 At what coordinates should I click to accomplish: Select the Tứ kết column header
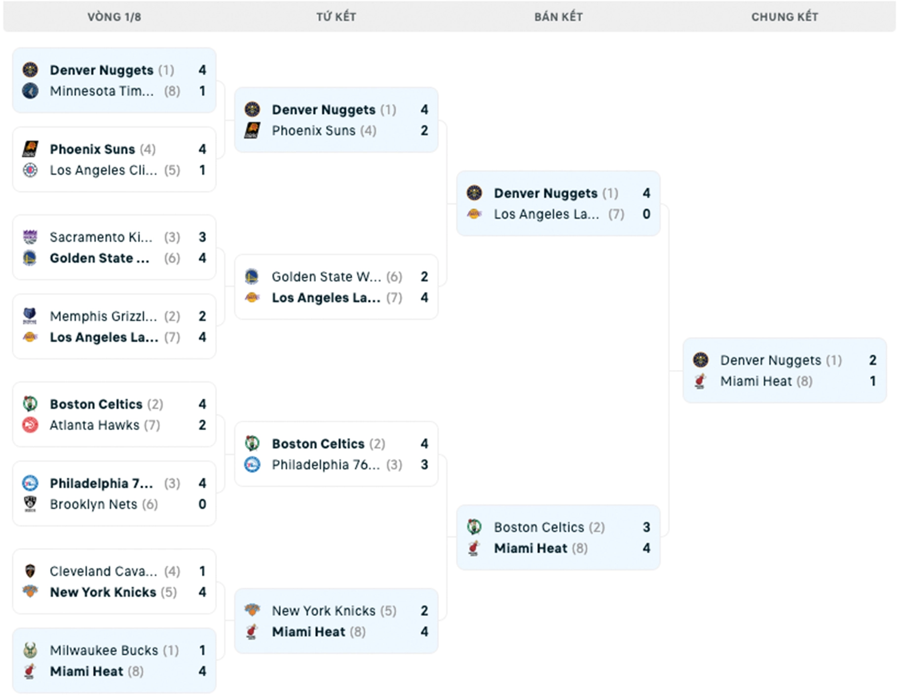pos(336,17)
